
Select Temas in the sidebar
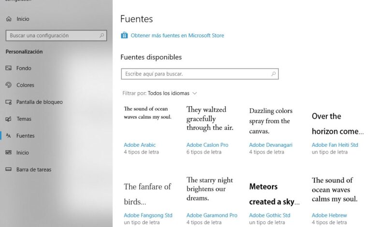click(x=24, y=119)
